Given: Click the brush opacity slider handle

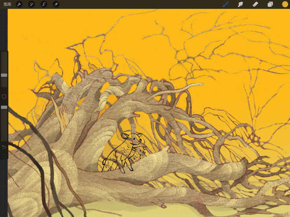Looking at the screenshot, I should tap(4, 108).
